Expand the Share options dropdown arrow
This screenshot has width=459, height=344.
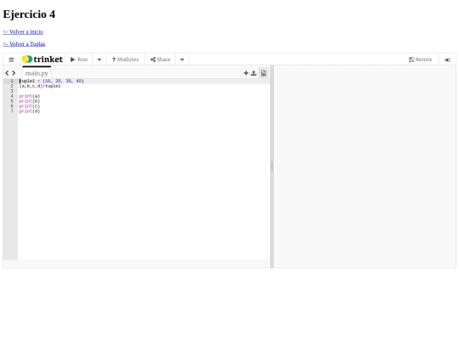(x=182, y=59)
